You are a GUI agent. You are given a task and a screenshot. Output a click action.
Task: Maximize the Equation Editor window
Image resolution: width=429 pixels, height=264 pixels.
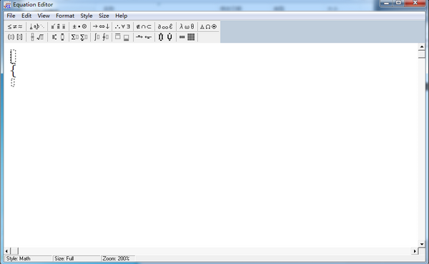(399, 3)
